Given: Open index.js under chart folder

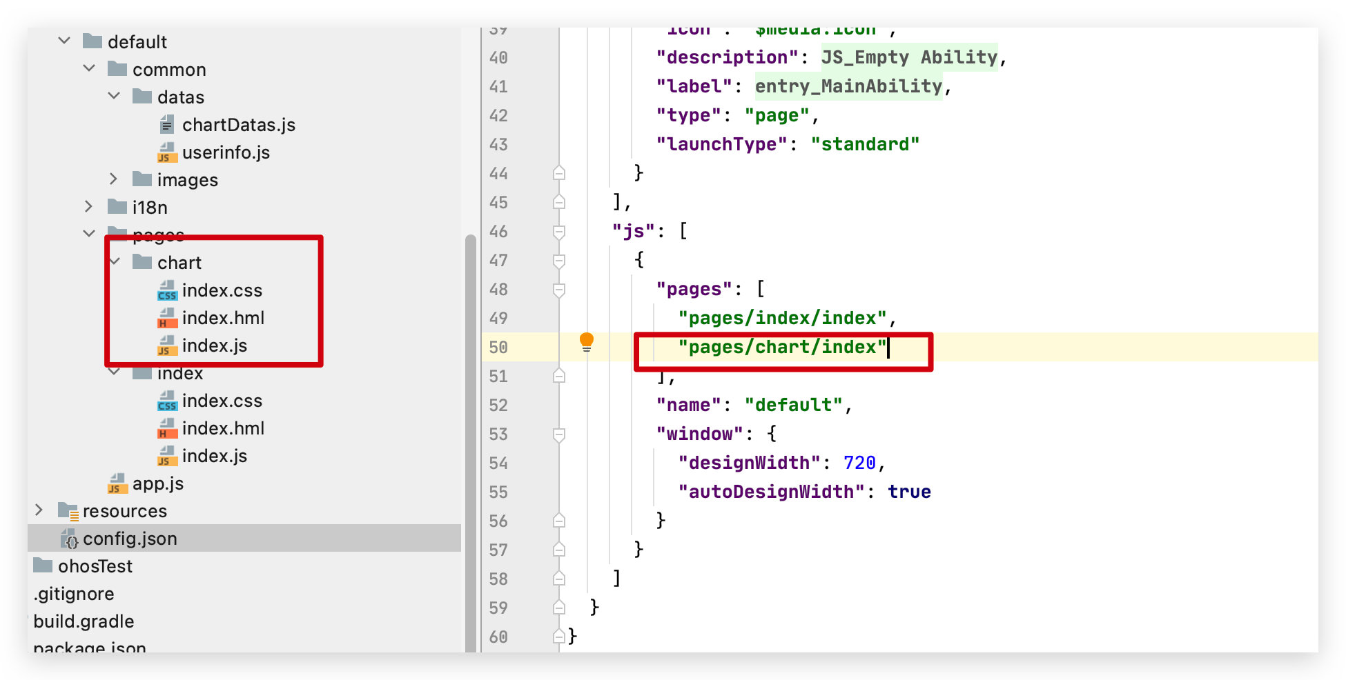Looking at the screenshot, I should 215,345.
